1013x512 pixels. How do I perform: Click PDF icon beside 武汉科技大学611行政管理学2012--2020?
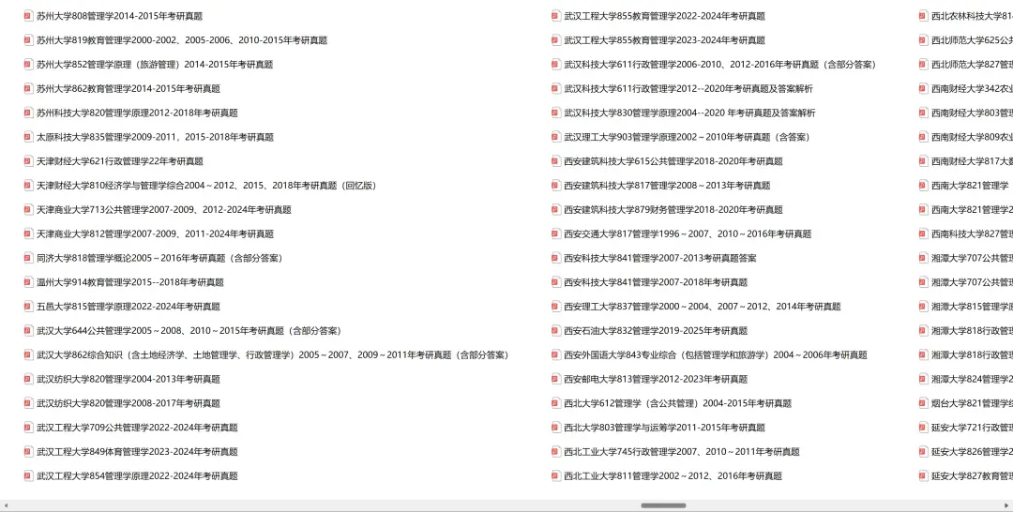(556, 88)
